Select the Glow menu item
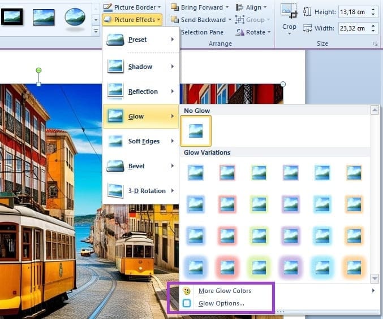Viewport: 383px width, 319px height. coord(141,116)
